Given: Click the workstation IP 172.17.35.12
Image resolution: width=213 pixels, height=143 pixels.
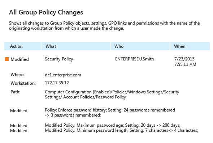Looking at the screenshot, I should 57,83.
